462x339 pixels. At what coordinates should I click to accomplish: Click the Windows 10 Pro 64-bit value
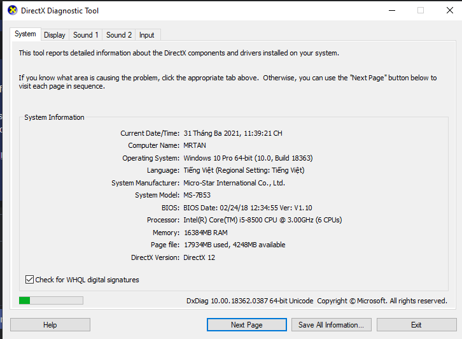point(248,158)
